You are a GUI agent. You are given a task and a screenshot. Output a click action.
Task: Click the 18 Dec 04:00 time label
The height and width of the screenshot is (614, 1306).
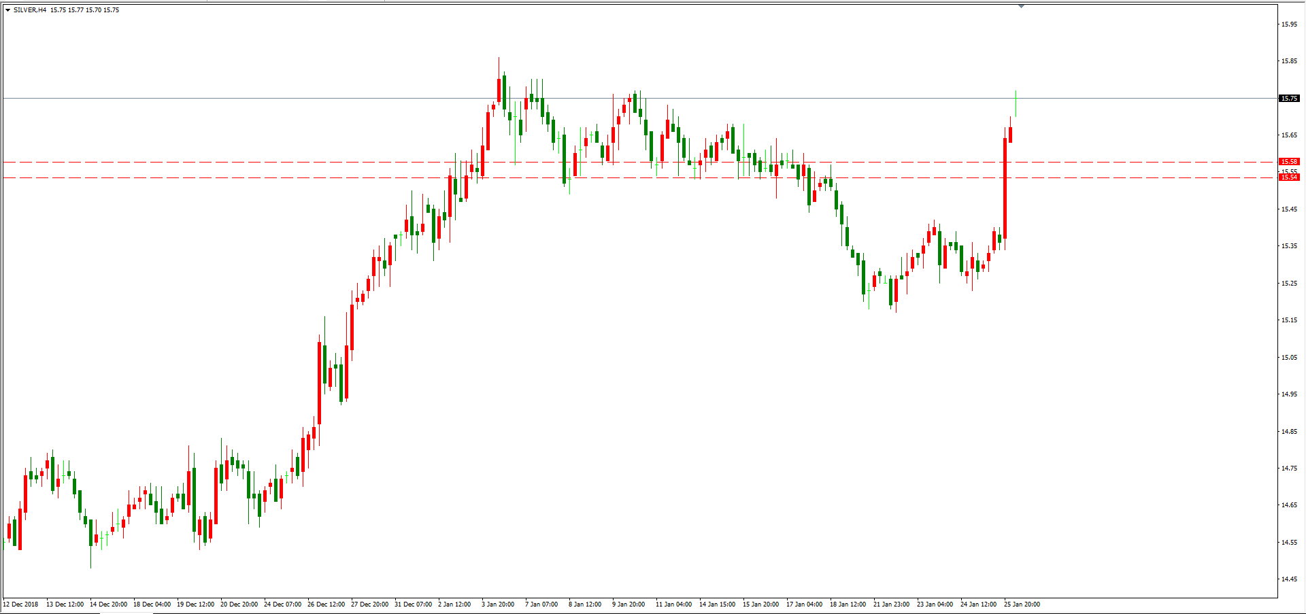tap(152, 604)
